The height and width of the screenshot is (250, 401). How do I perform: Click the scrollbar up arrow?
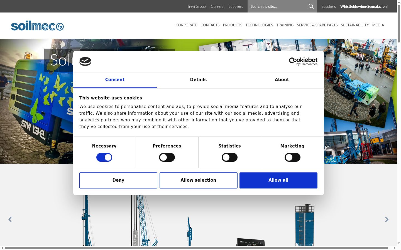click(x=399, y=2)
